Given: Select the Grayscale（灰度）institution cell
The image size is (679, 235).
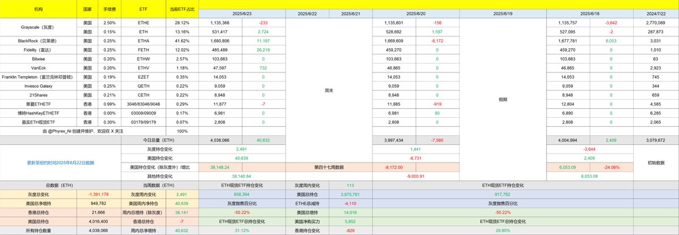Looking at the screenshot, I should tap(39, 27).
